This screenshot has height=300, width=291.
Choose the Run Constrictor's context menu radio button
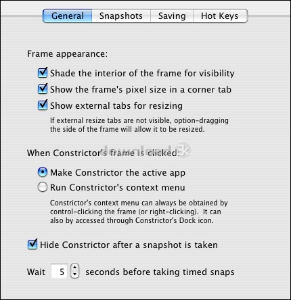[x=43, y=187]
